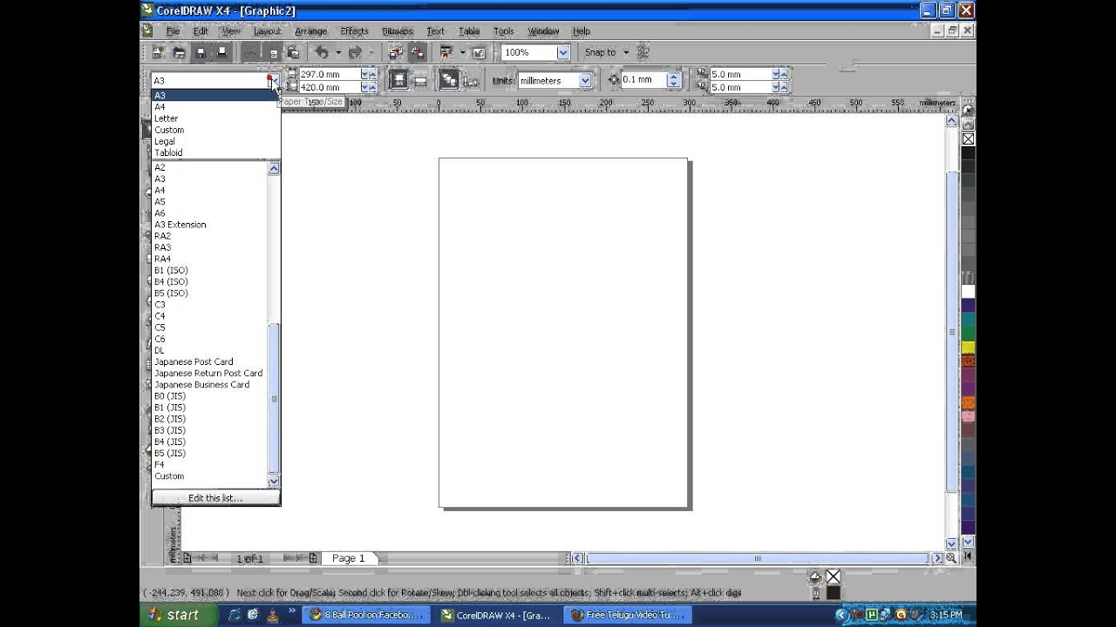Click the horizontal scrollbar right arrow
The image size is (1116, 627).
[938, 558]
